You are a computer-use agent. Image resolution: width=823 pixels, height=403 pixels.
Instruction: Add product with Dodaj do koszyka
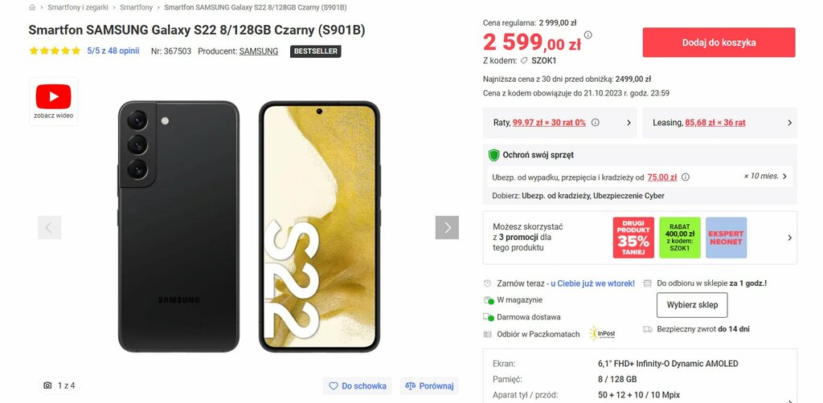[719, 43]
